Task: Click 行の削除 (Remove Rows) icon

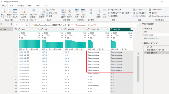Action: click(x=83, y=11)
